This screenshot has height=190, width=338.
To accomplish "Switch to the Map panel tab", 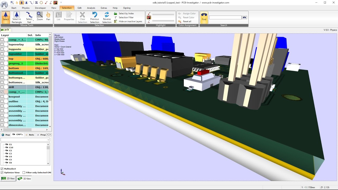I will [x=6, y=135].
